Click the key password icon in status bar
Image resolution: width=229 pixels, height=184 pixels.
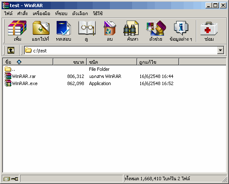click(x=15, y=179)
